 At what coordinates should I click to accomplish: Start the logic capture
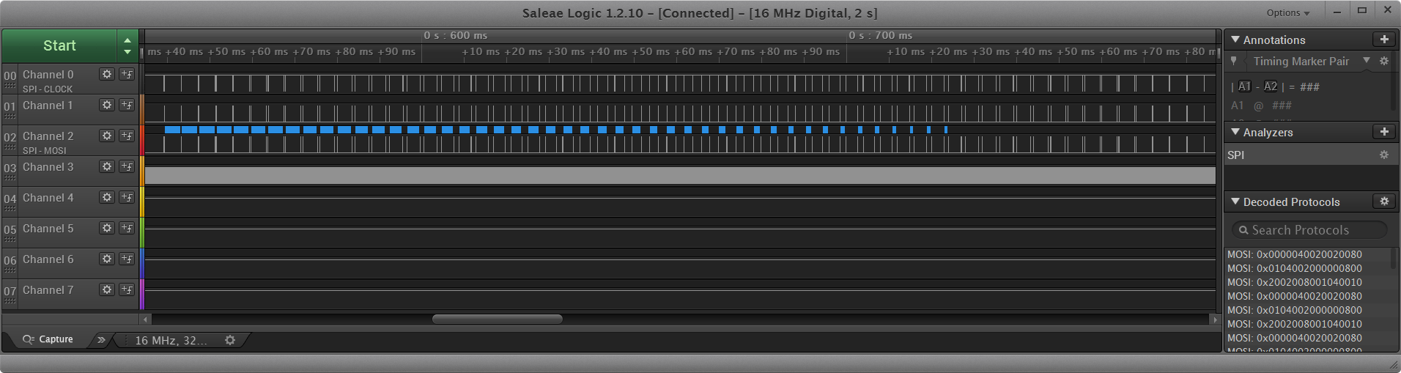pos(59,45)
